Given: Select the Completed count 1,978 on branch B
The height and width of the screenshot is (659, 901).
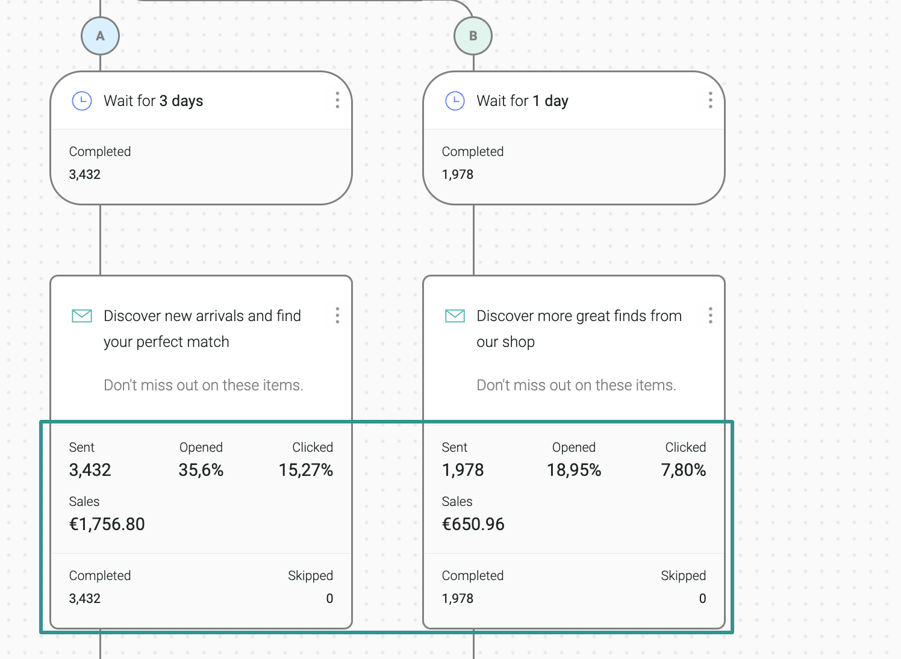Looking at the screenshot, I should 458,598.
